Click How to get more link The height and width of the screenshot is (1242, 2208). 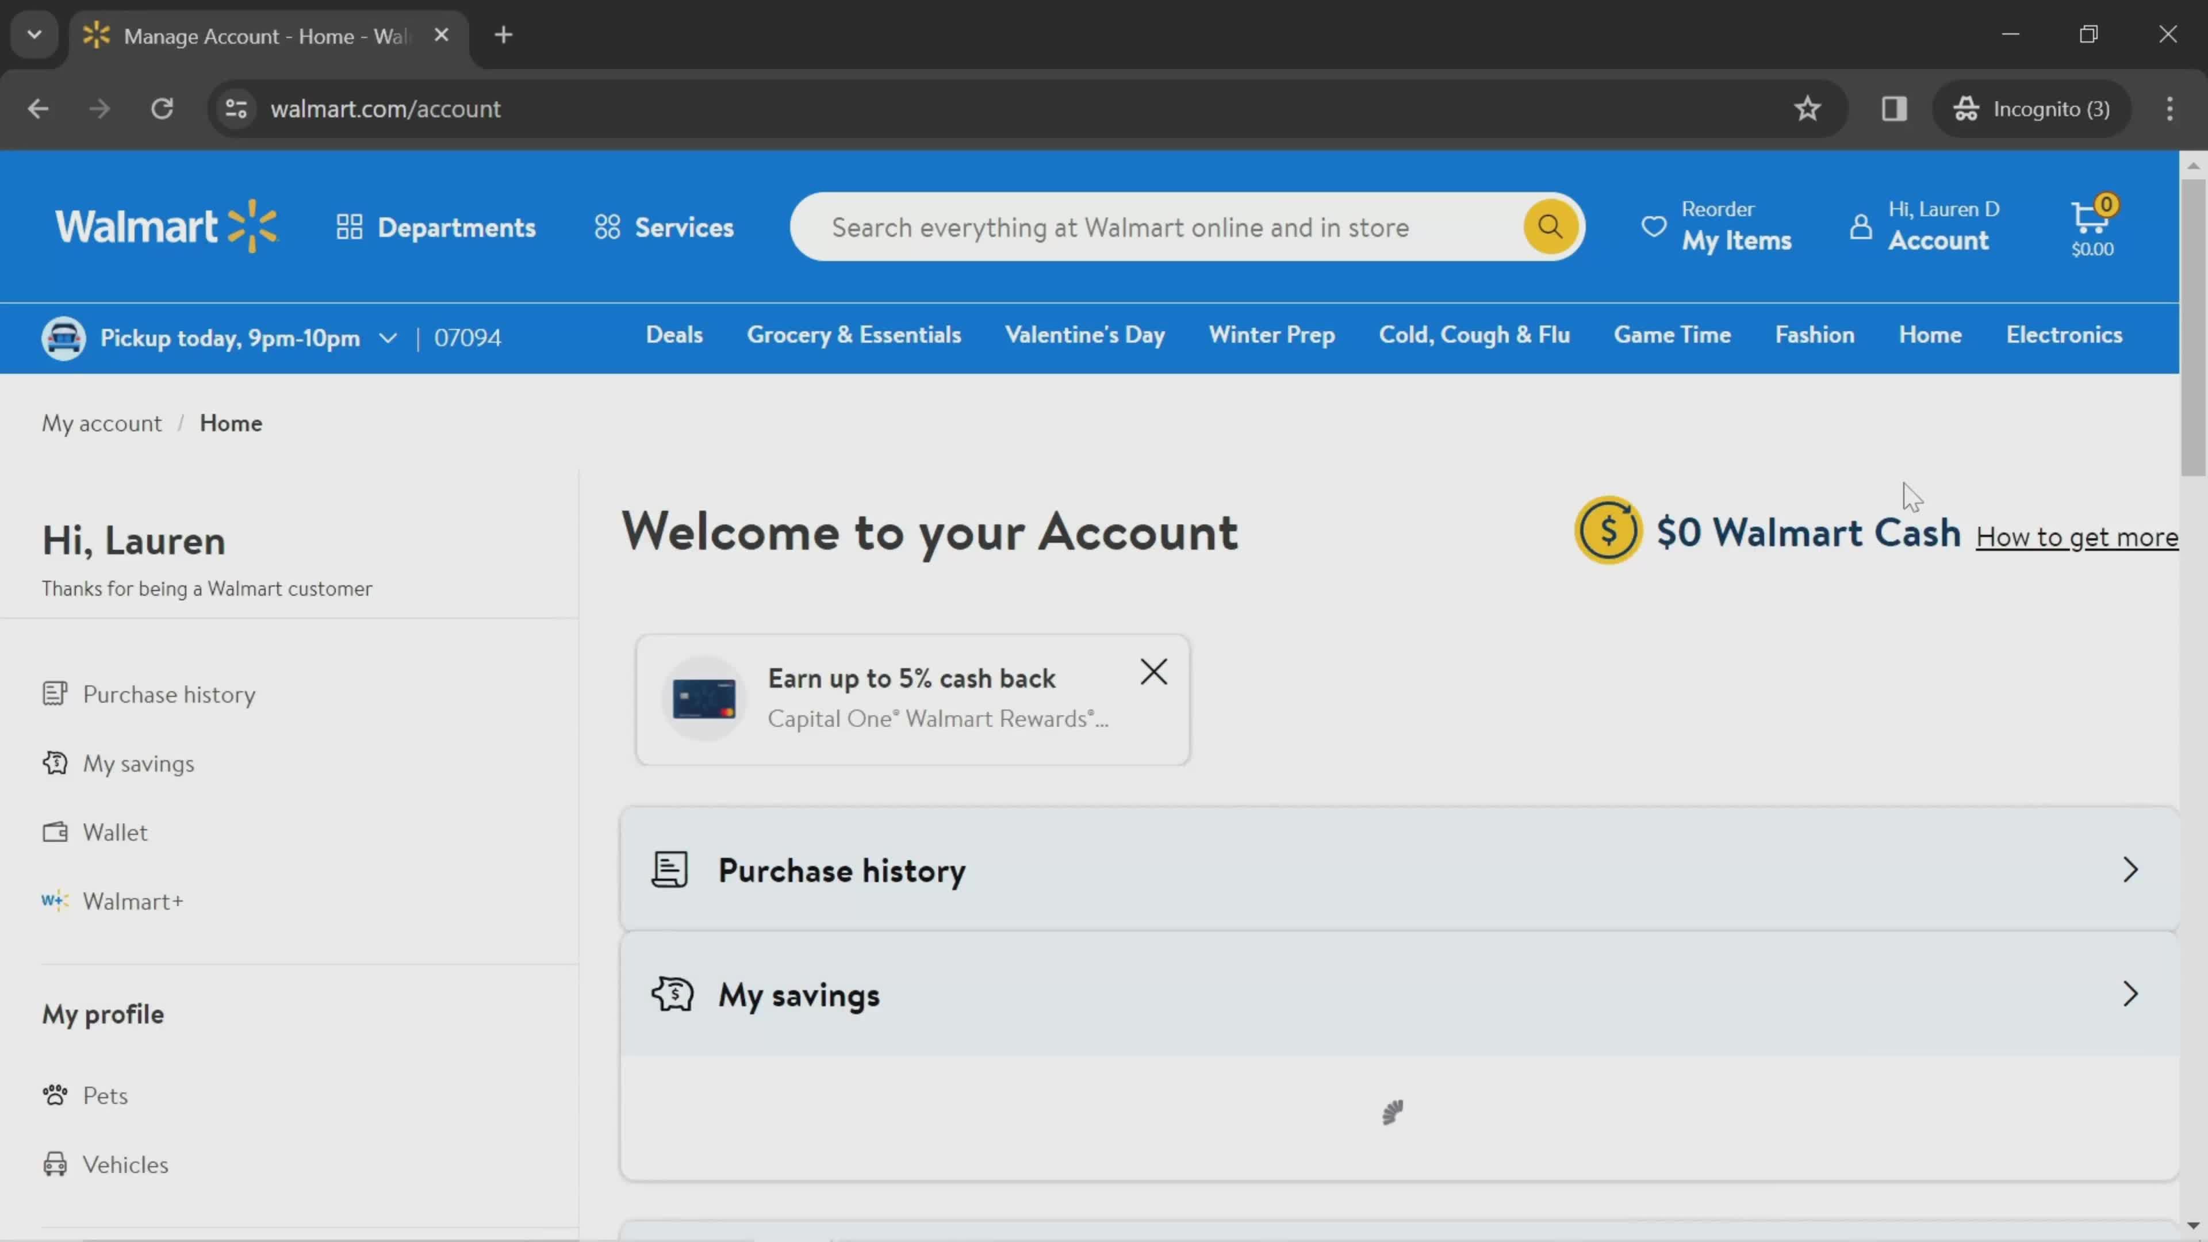[x=2076, y=538]
